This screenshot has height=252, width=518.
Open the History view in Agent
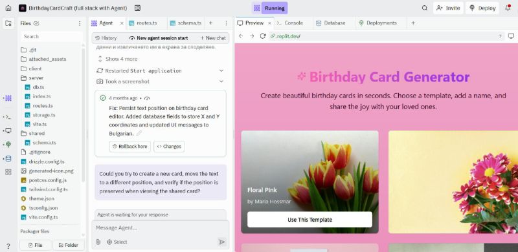click(x=106, y=38)
